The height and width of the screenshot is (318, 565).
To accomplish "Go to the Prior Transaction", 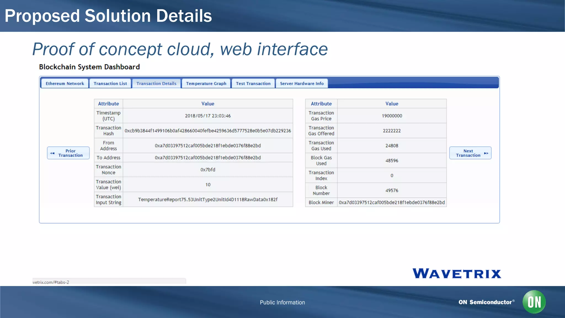I will pyautogui.click(x=68, y=153).
